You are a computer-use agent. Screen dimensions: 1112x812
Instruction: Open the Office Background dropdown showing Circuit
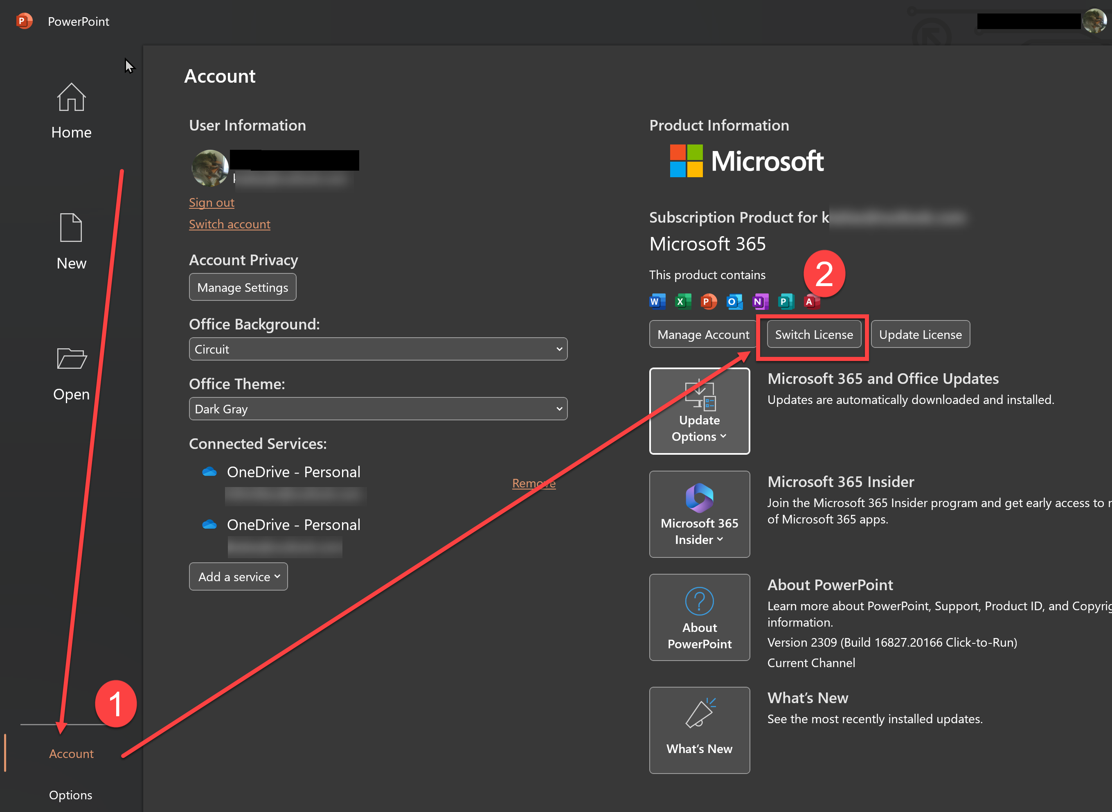click(x=378, y=349)
